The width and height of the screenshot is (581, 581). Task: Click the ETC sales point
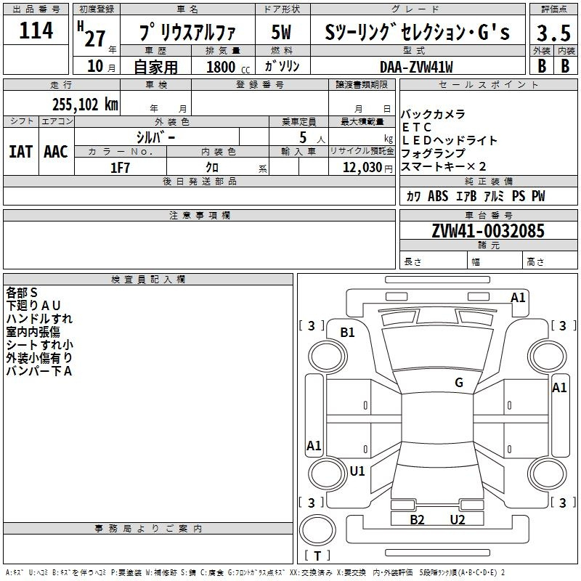pos(417,128)
